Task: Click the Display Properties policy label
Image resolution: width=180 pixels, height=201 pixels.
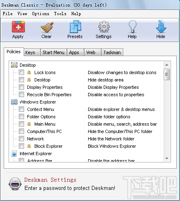Action: coord(45,87)
